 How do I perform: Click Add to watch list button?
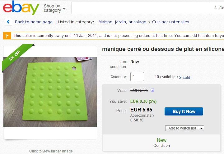[182, 128]
